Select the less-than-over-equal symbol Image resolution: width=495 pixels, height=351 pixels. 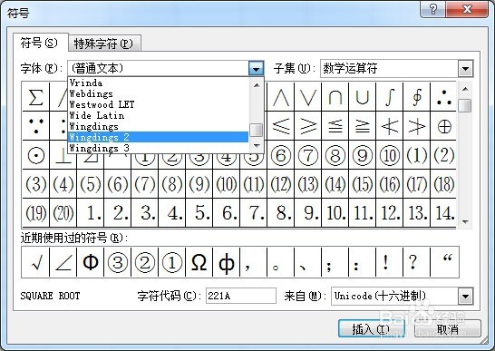(x=335, y=126)
